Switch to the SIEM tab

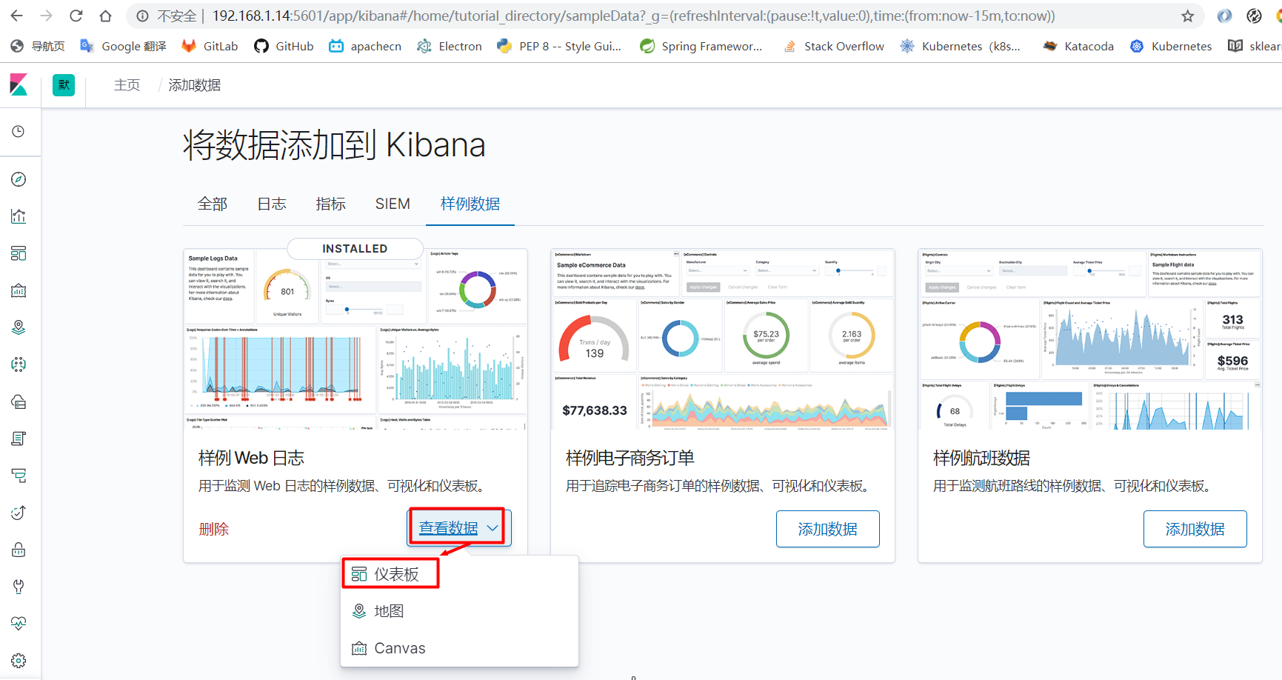tap(393, 203)
